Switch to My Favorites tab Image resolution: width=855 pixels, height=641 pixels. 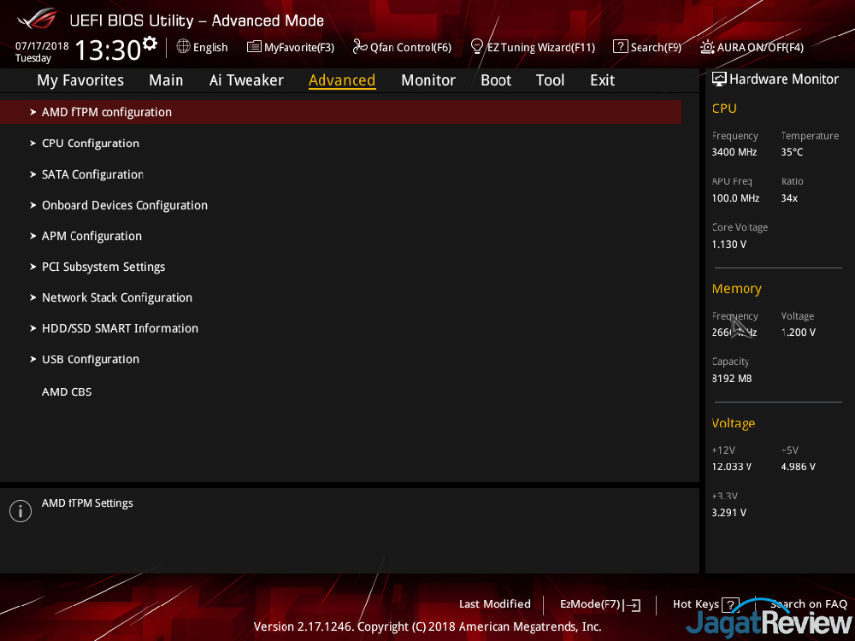[x=80, y=80]
